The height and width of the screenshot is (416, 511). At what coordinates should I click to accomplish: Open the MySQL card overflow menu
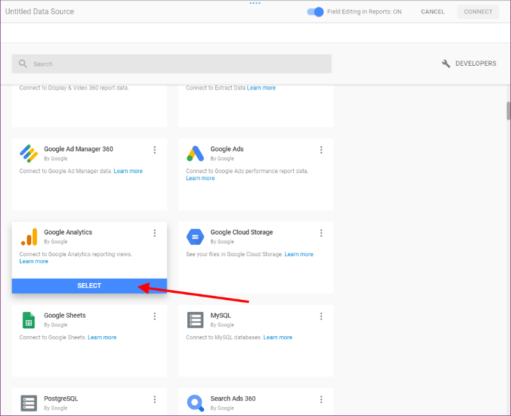[x=321, y=316]
